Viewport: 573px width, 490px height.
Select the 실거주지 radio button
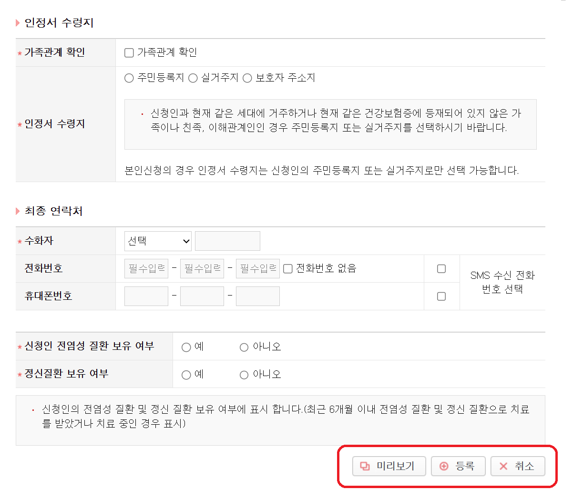(x=193, y=78)
